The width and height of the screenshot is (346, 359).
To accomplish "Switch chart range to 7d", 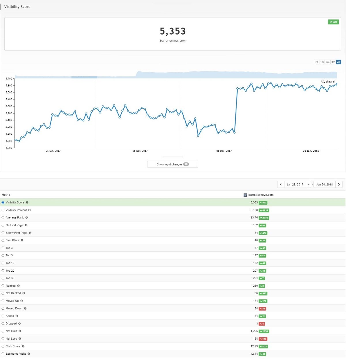I will pyautogui.click(x=317, y=62).
